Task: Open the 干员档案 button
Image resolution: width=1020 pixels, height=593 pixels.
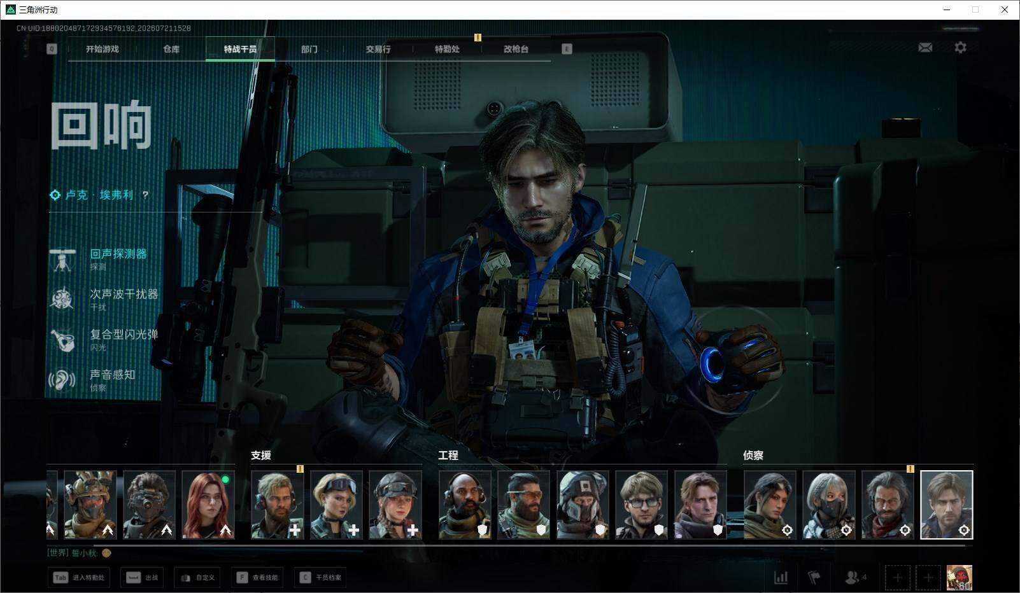Action: (x=321, y=578)
